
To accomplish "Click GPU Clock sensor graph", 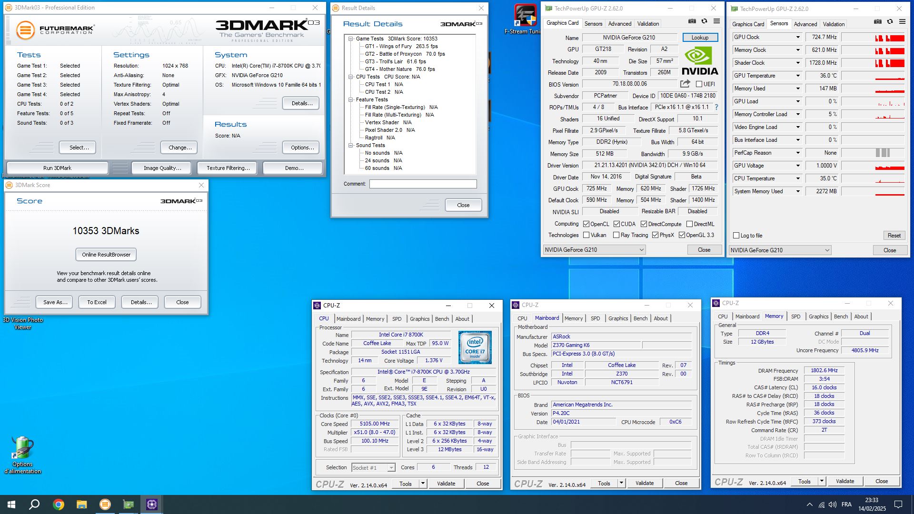I will [873, 37].
